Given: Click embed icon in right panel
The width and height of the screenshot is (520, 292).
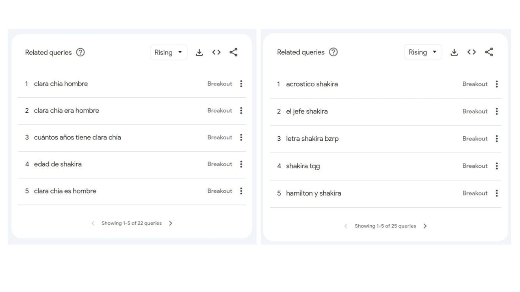Looking at the screenshot, I should [x=471, y=52].
